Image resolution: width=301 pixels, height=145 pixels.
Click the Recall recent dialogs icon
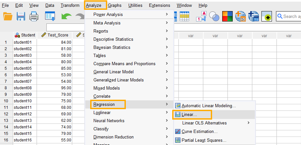50,16
